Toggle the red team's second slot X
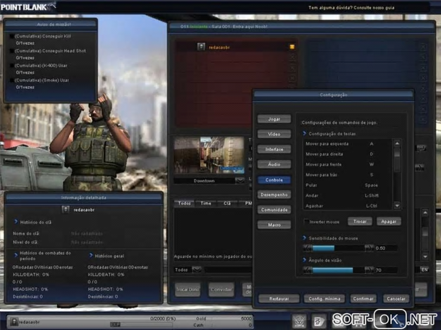The image size is (441, 330). (x=292, y=57)
